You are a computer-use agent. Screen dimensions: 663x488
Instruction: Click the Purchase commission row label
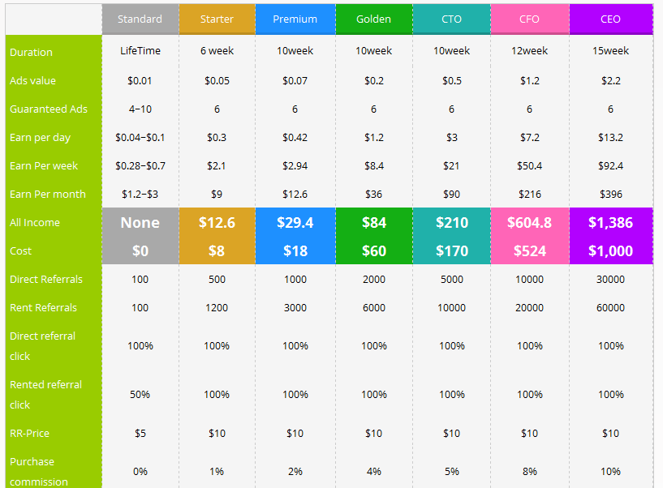point(39,472)
